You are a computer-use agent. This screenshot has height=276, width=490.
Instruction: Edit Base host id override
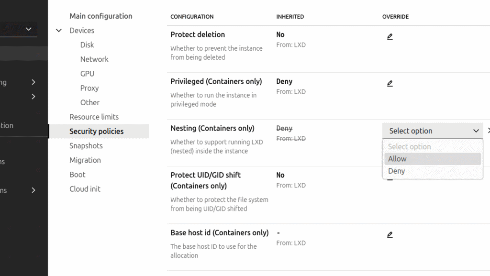pos(390,235)
